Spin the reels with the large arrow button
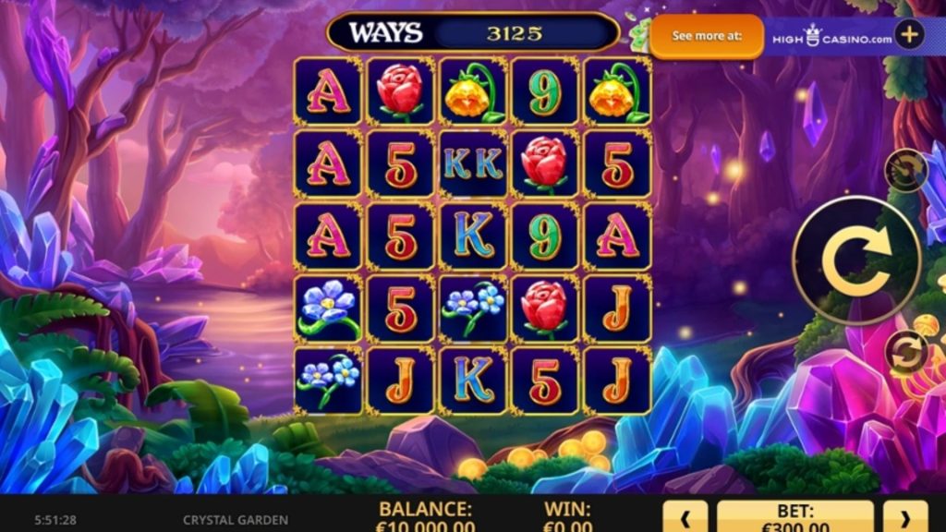Screen dimensions: 946x532 856,260
